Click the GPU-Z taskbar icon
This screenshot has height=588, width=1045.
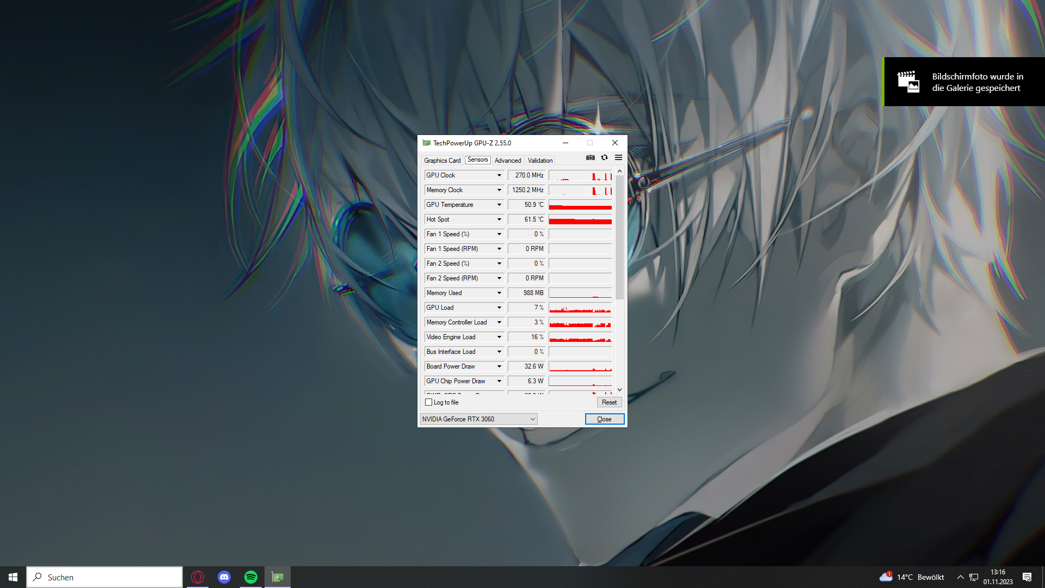[278, 577]
